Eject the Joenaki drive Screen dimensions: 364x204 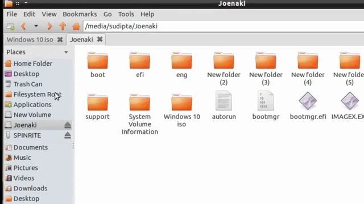pos(68,125)
